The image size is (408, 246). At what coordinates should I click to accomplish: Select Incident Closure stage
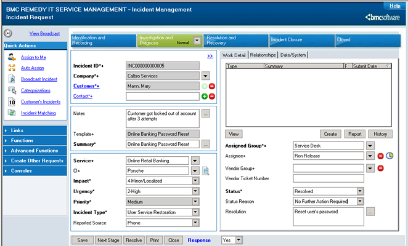click(x=302, y=41)
